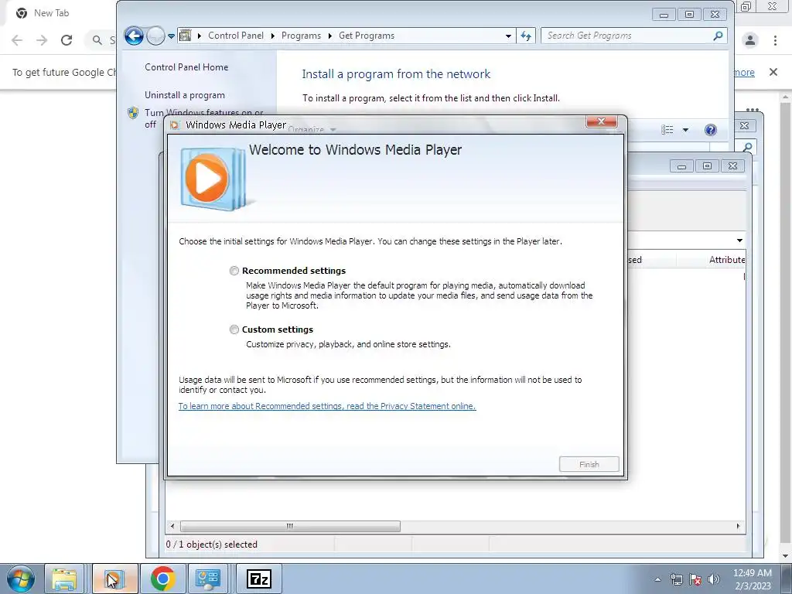Expand the address bar history dropdown
This screenshot has width=792, height=594.
coord(508,36)
